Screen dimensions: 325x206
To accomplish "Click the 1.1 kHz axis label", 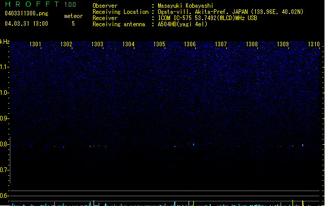I will (x=4, y=67).
